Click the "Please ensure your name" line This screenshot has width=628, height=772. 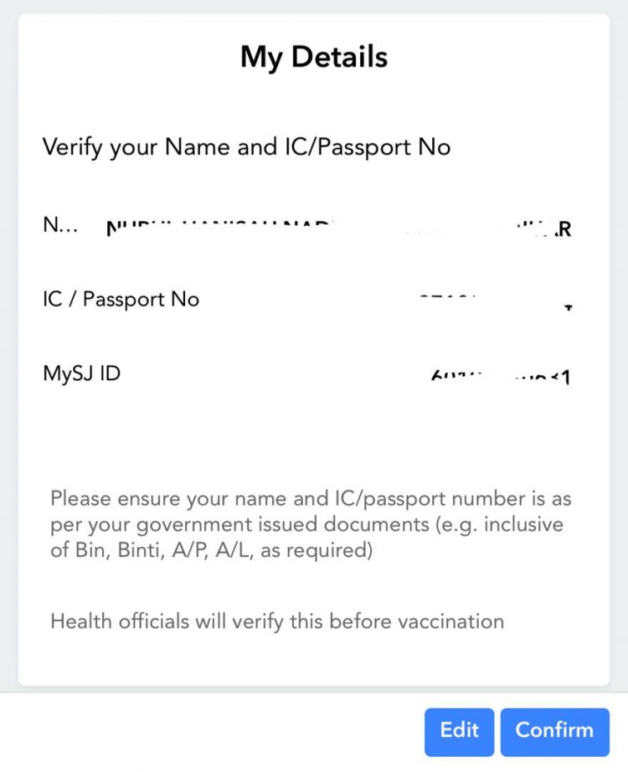310,498
